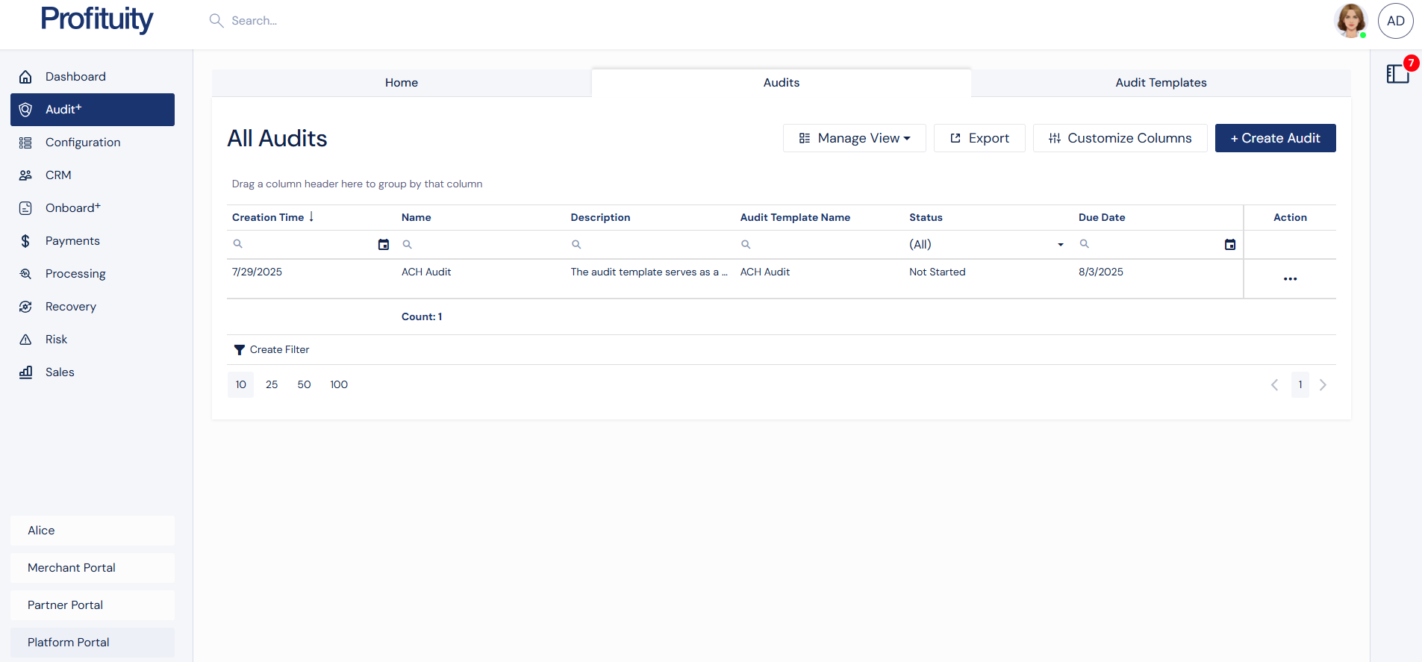Open the user profile avatar photo
The height and width of the screenshot is (662, 1422).
pyautogui.click(x=1350, y=21)
